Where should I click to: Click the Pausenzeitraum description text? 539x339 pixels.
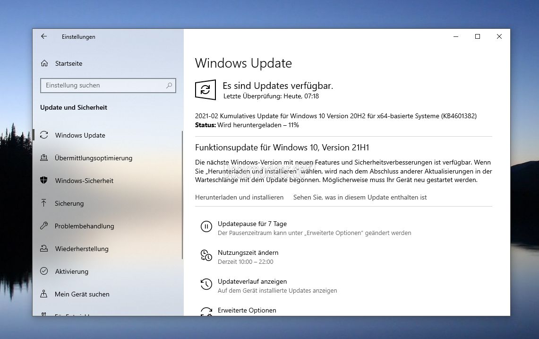point(315,233)
